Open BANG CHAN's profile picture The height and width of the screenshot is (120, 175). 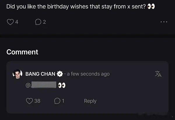click(x=17, y=74)
